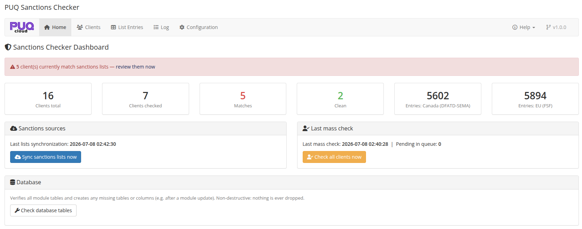Screen dimensions: 582x229
Task: Click the users icon beside Clients
Action: (x=80, y=27)
